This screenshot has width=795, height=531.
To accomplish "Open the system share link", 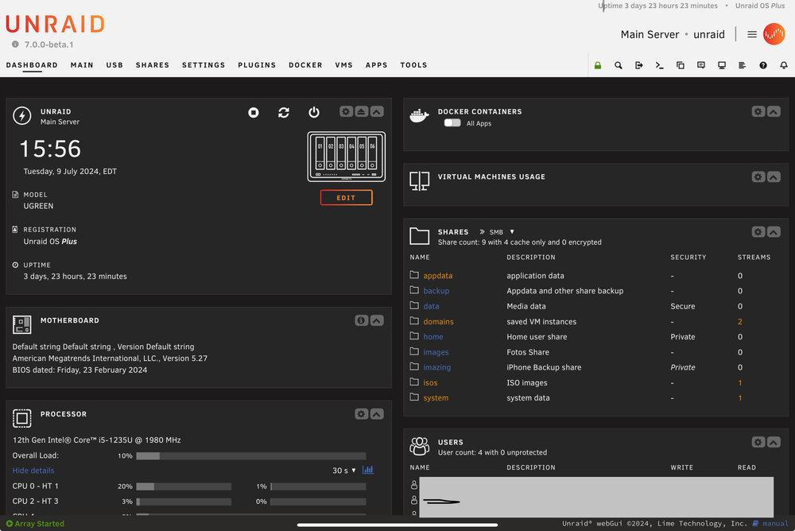I will pos(436,398).
